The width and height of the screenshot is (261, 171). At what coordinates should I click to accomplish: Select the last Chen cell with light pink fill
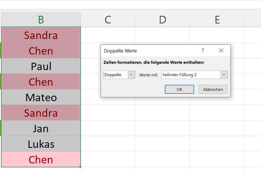(x=41, y=159)
